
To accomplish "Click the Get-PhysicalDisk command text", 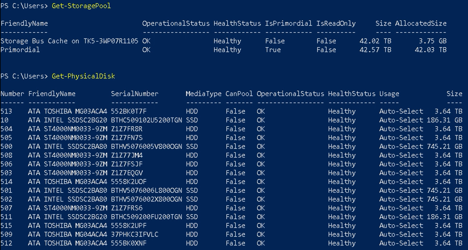I will point(83,76).
